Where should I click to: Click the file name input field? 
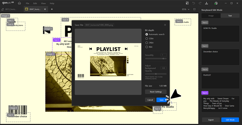point(99,25)
